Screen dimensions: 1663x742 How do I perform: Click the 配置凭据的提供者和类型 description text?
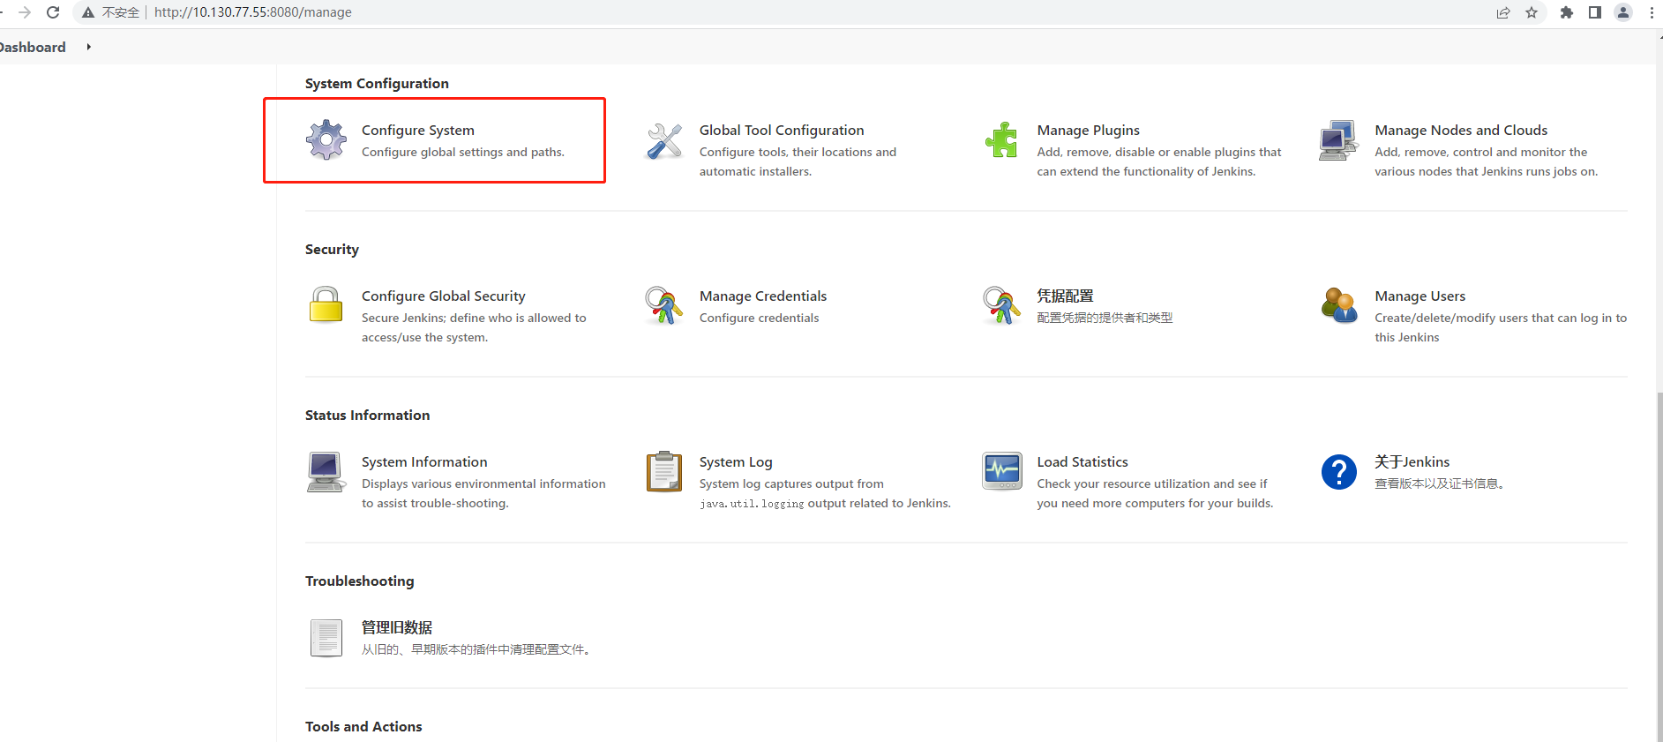[1105, 318]
